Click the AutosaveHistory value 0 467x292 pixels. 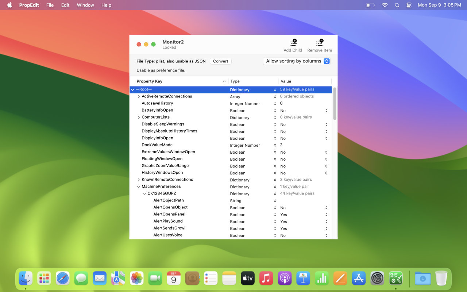[281, 103]
